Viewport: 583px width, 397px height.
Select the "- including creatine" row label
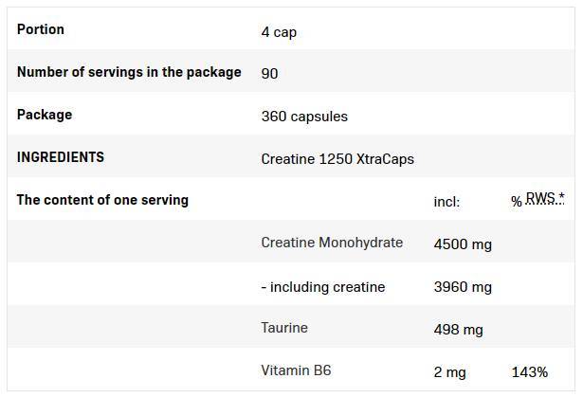(323, 287)
